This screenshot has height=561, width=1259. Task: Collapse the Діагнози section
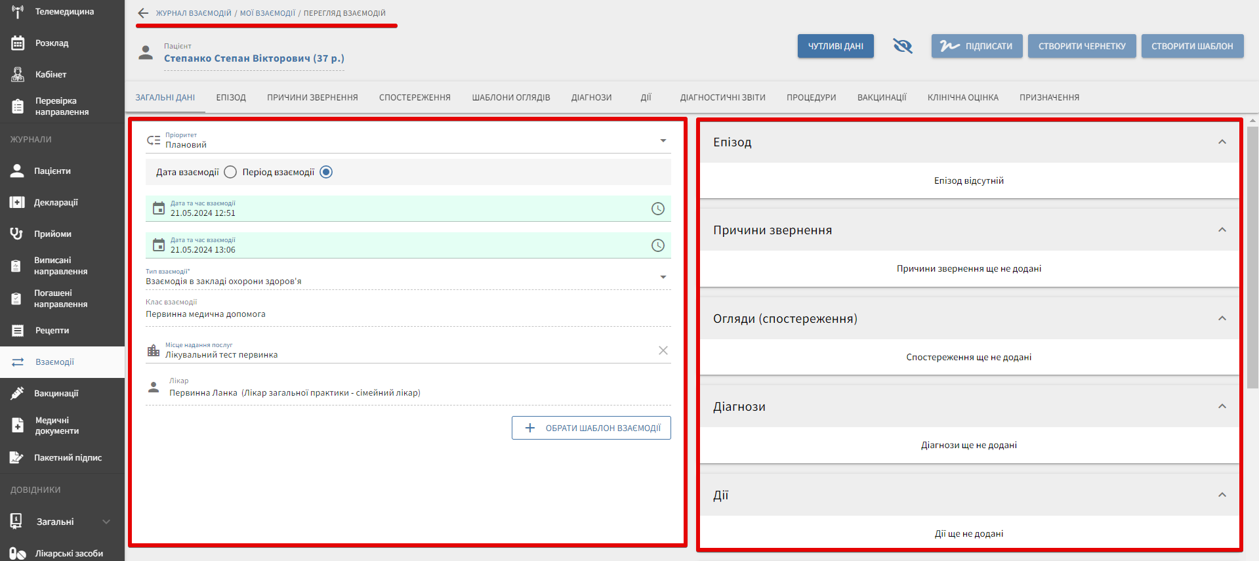point(1222,407)
